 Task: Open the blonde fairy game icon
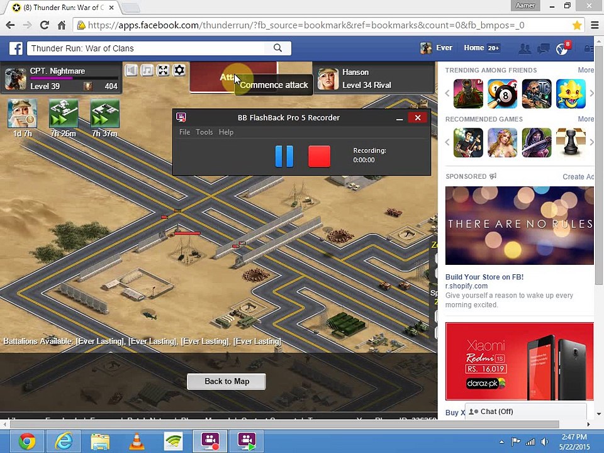click(x=502, y=143)
